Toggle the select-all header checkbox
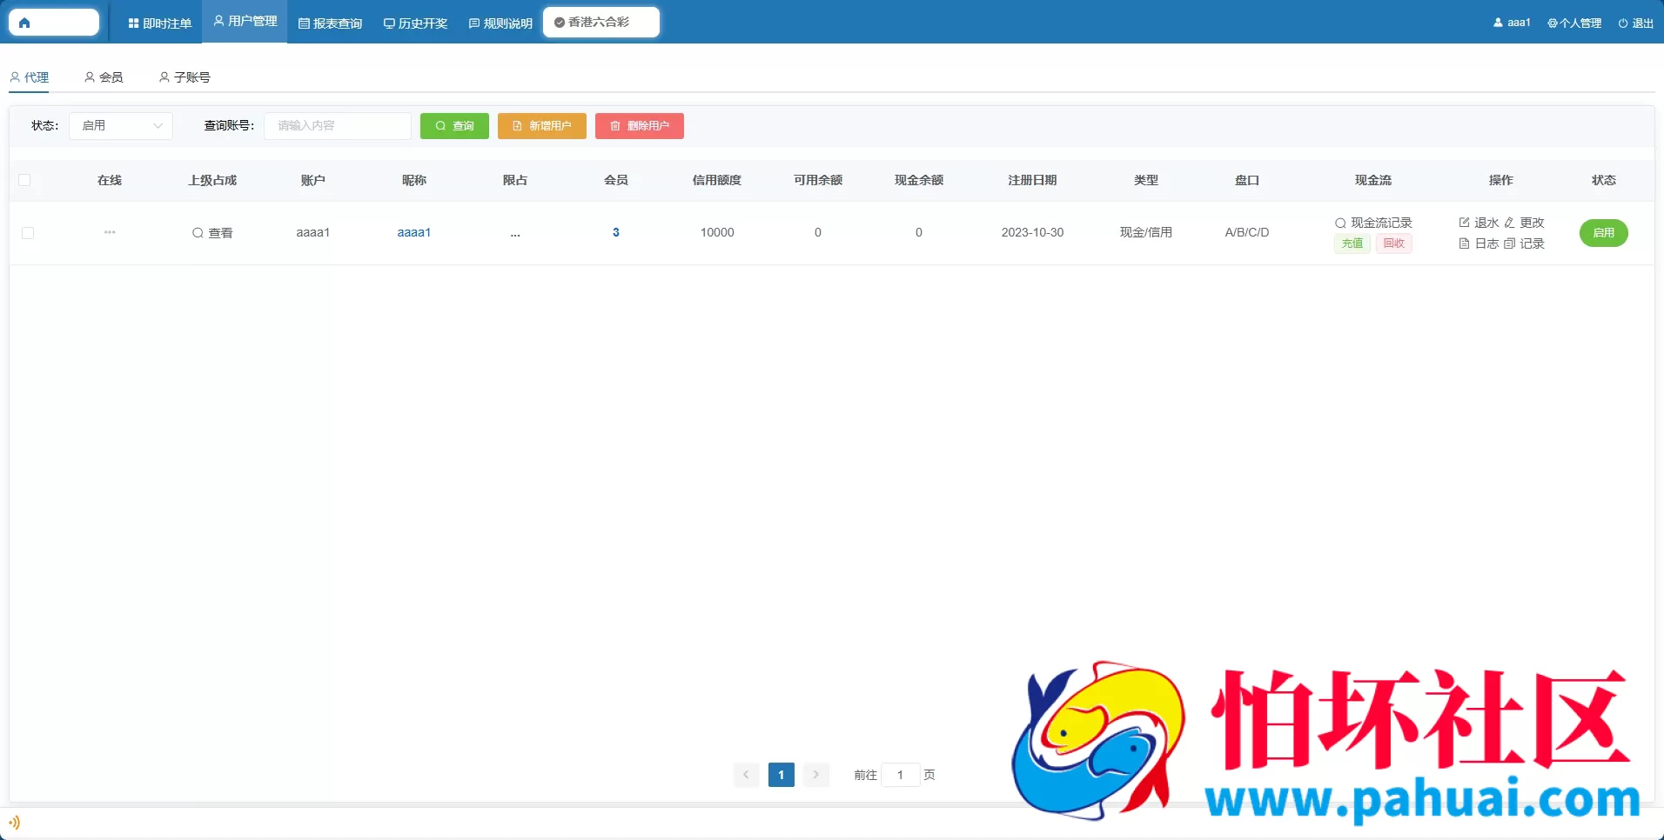The image size is (1664, 840). [24, 180]
